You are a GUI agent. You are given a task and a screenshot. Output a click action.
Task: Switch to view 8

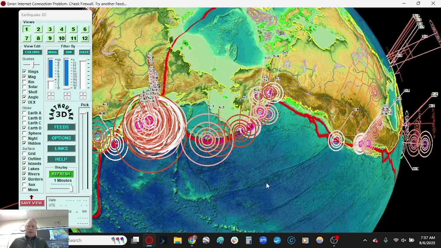pyautogui.click(x=38, y=38)
